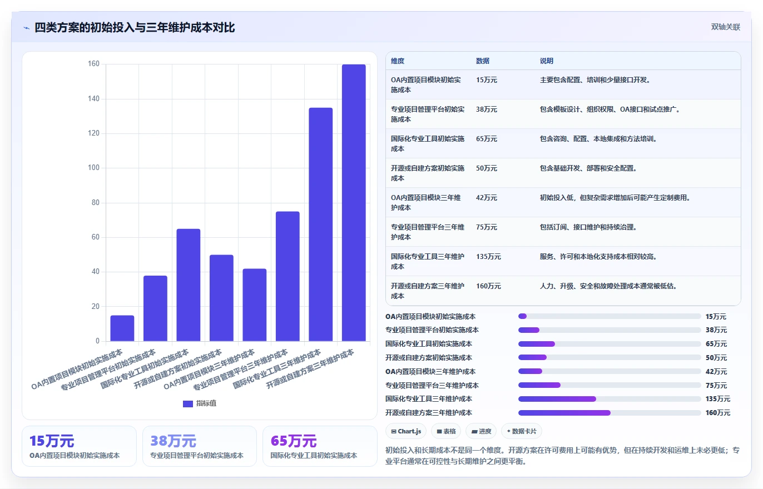Click the 75万元 value in the table
The image size is (763, 489).
pyautogui.click(x=487, y=227)
